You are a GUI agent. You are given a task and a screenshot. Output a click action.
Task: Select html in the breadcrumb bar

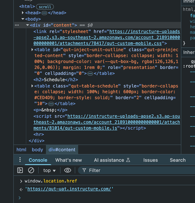(21, 150)
